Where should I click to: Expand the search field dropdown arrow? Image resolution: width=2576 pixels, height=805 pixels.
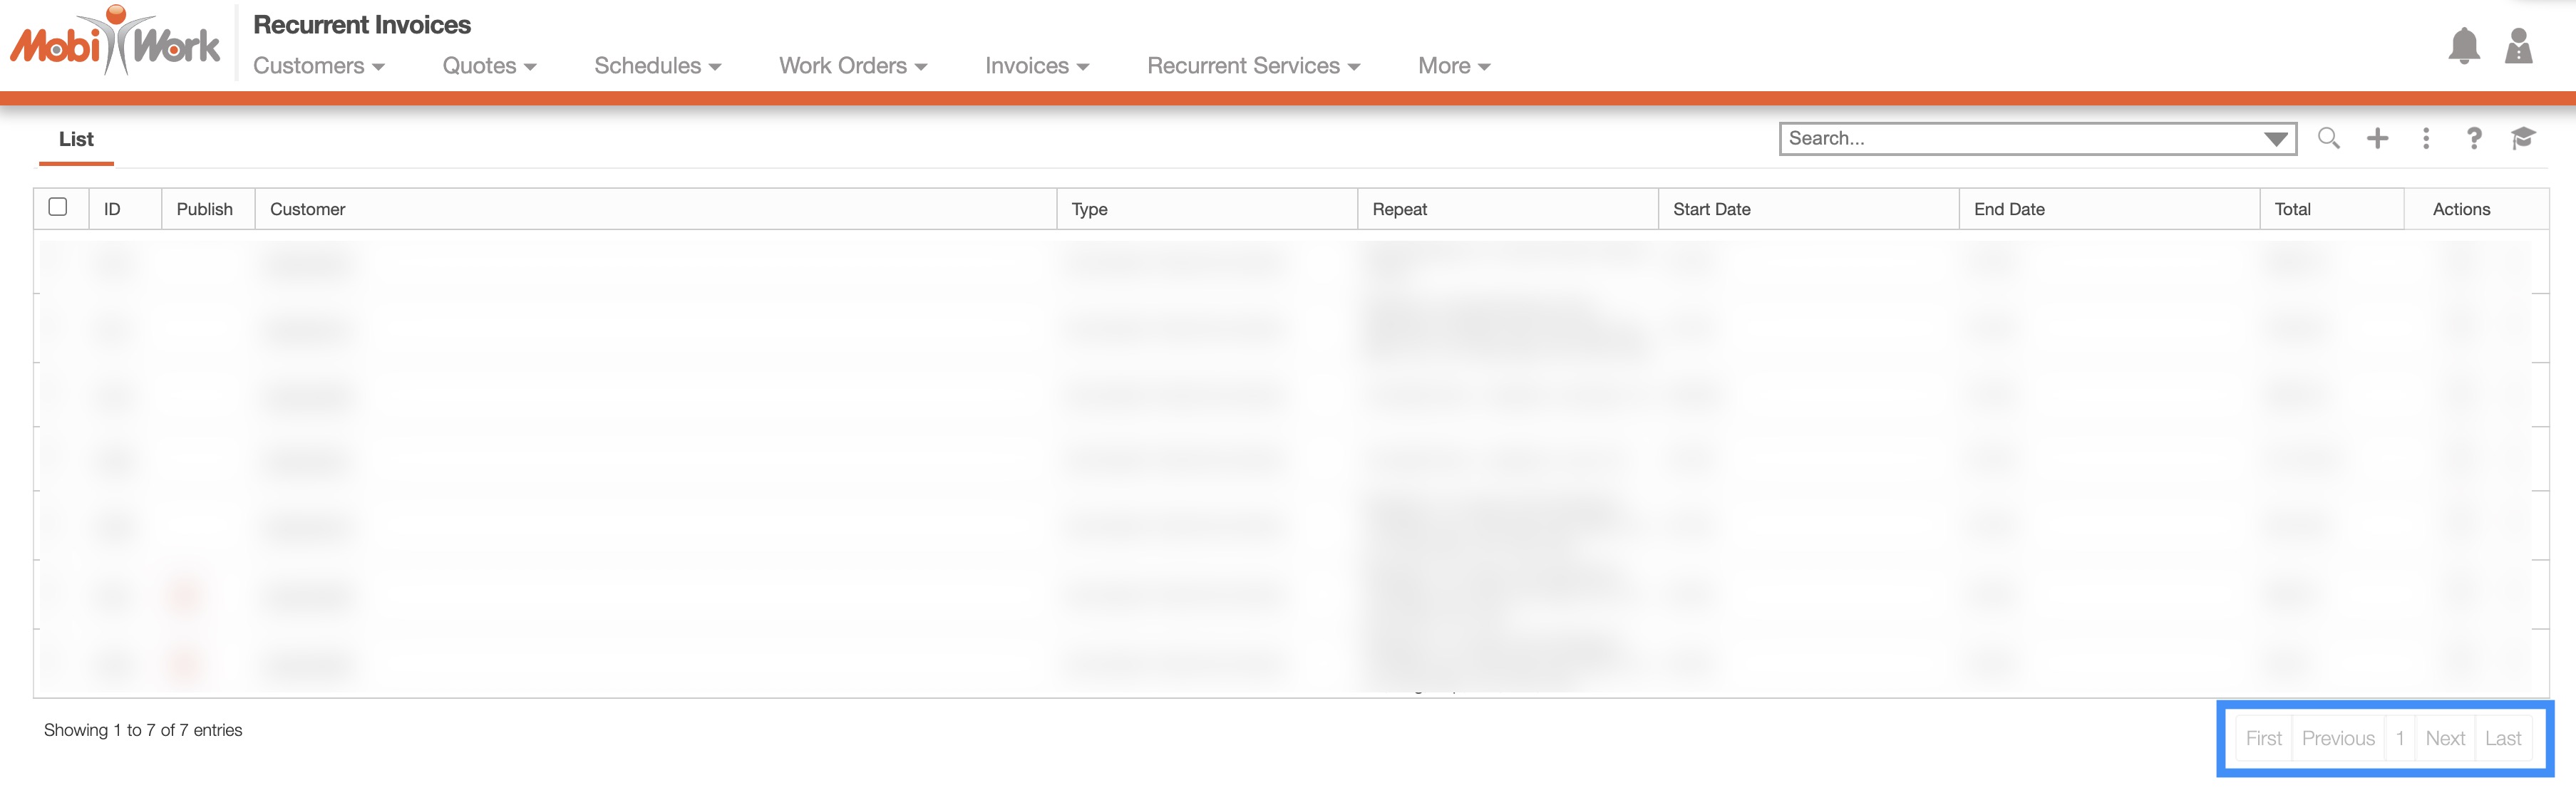click(x=2275, y=139)
